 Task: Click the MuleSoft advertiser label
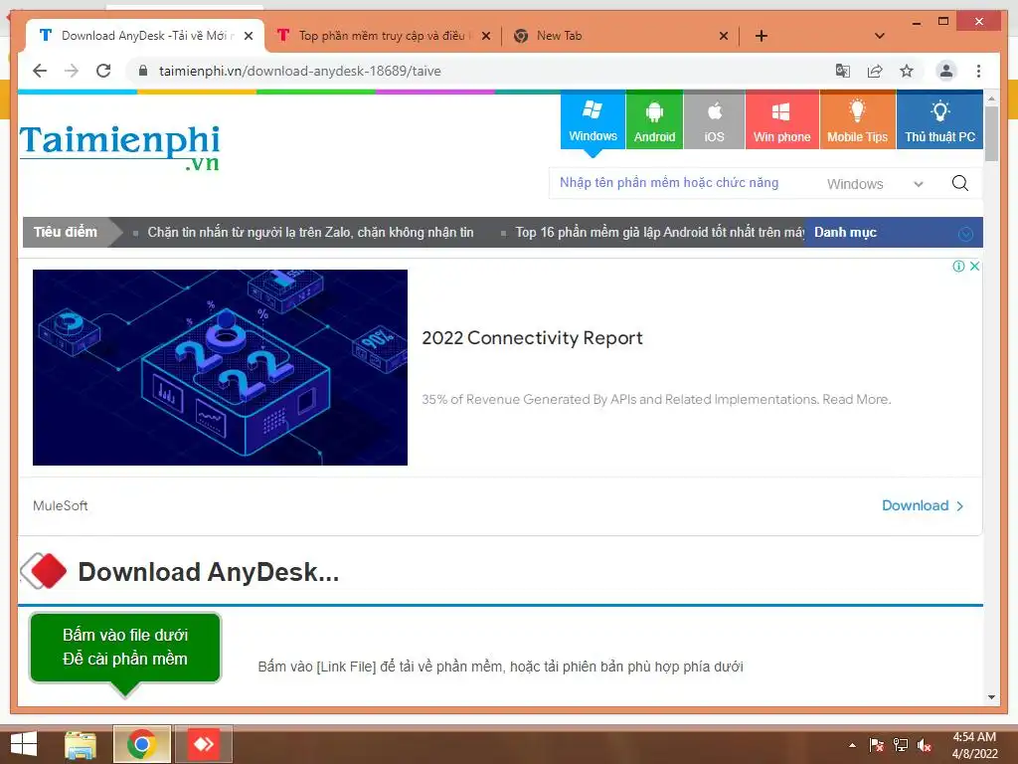coord(61,505)
